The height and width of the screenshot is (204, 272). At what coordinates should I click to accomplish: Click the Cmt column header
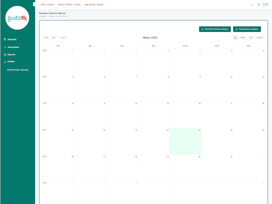[x=217, y=46]
